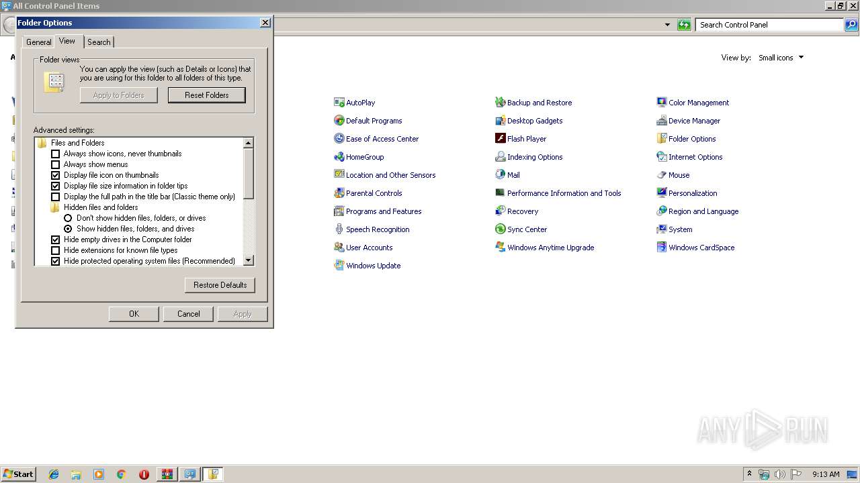Viewport: 860px width, 483px height.
Task: Open the System control panel icon
Action: [x=675, y=229]
